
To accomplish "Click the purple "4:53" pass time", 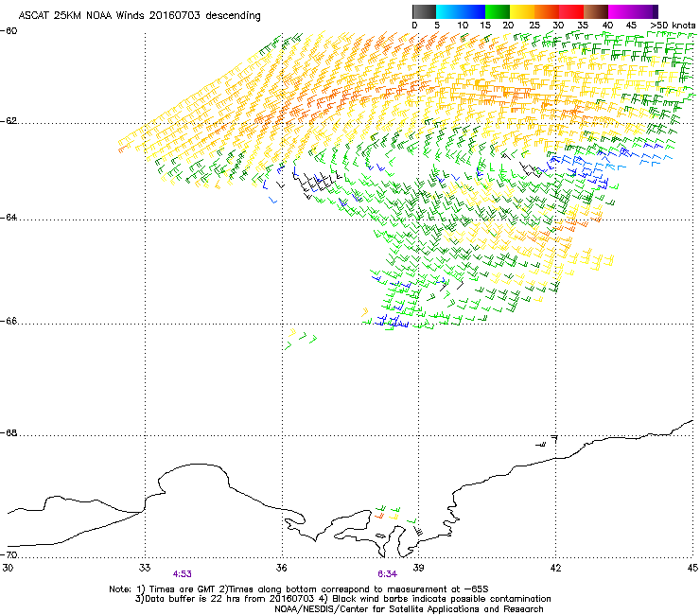I will pyautogui.click(x=183, y=574).
